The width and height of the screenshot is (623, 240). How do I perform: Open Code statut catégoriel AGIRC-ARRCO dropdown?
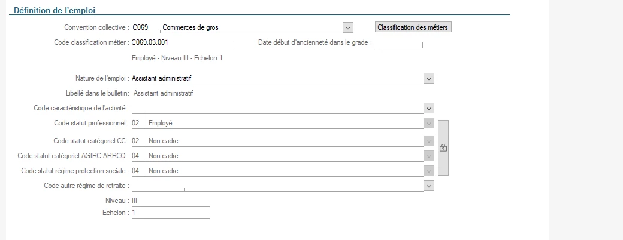click(428, 156)
